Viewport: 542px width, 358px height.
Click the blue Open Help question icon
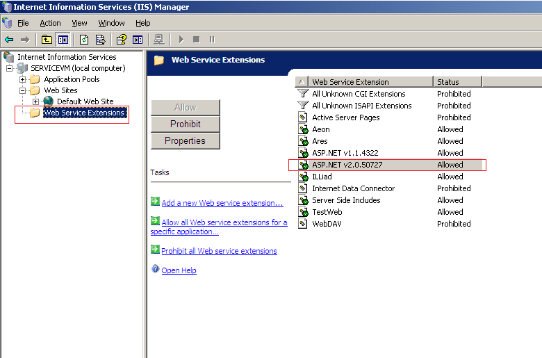pyautogui.click(x=155, y=269)
